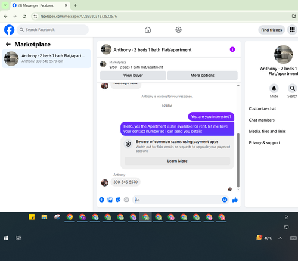Expand Media, files and links section

267,131
